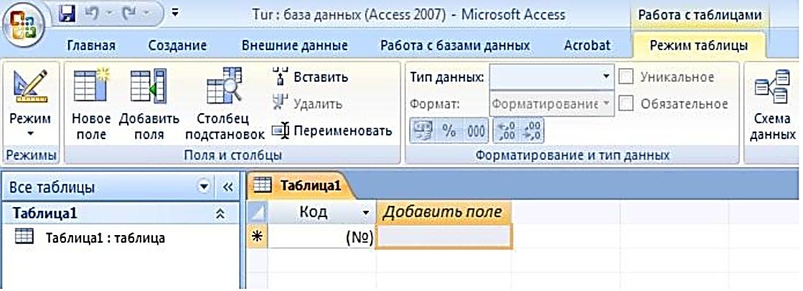Increase decimal places icon
The width and height of the screenshot is (803, 291).
504,131
